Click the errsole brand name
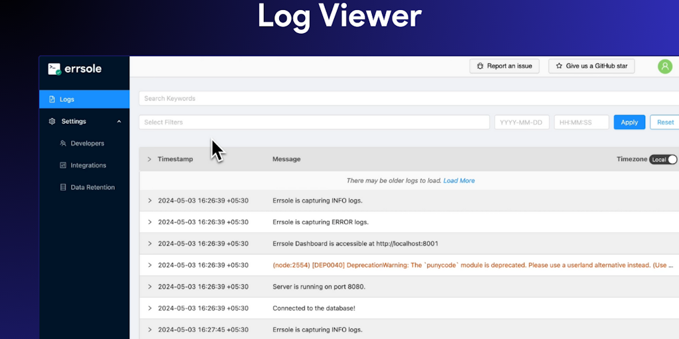 point(83,68)
